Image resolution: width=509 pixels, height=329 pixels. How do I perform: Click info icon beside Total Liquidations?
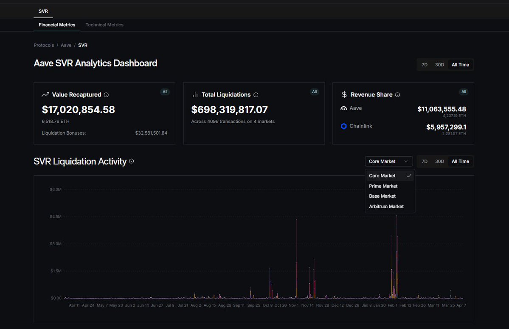[256, 95]
